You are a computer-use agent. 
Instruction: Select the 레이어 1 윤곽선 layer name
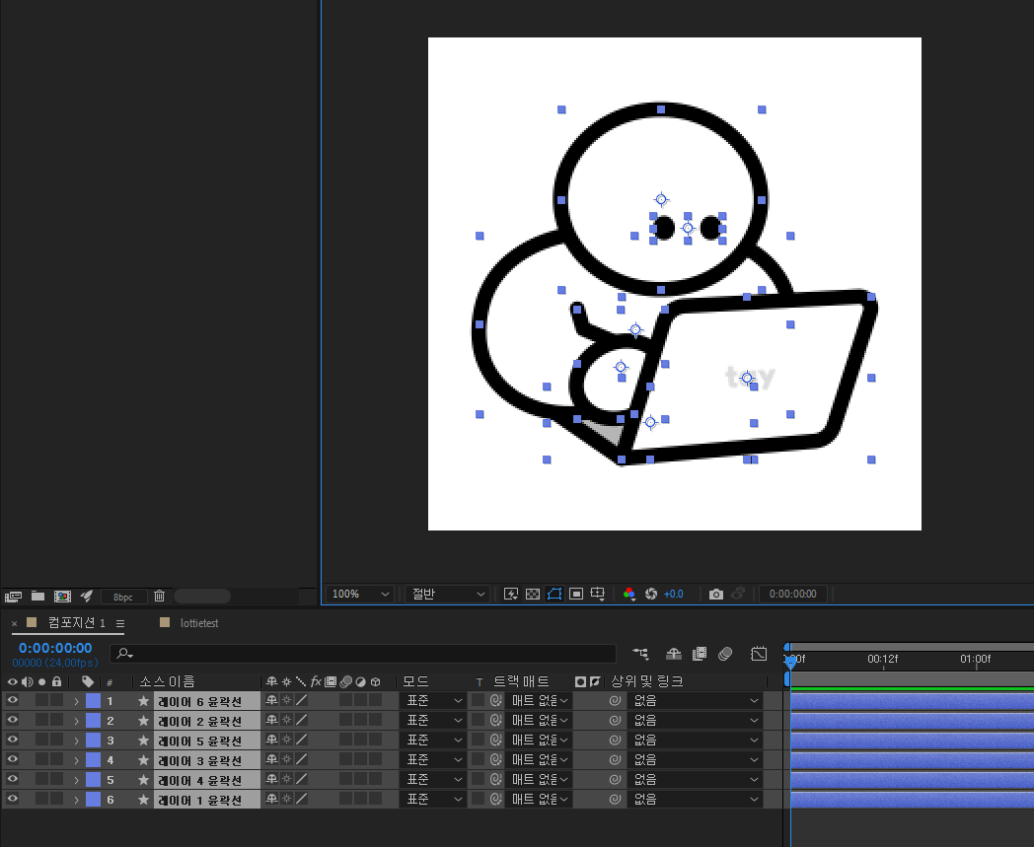[200, 801]
